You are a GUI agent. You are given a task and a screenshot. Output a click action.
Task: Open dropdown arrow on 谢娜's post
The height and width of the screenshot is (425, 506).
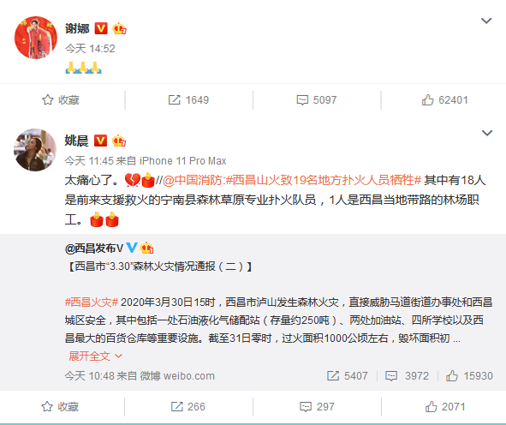pos(486,21)
